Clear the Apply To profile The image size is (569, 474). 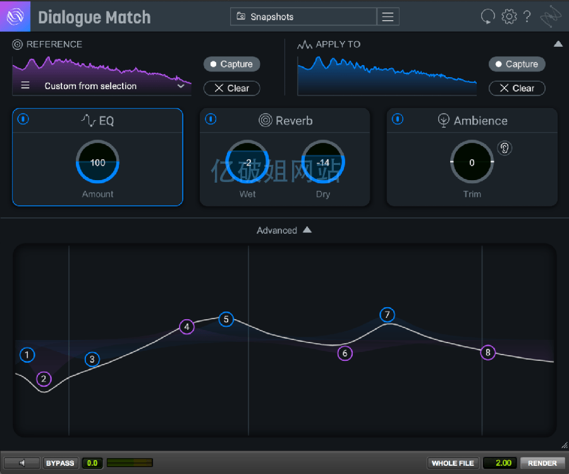click(517, 88)
